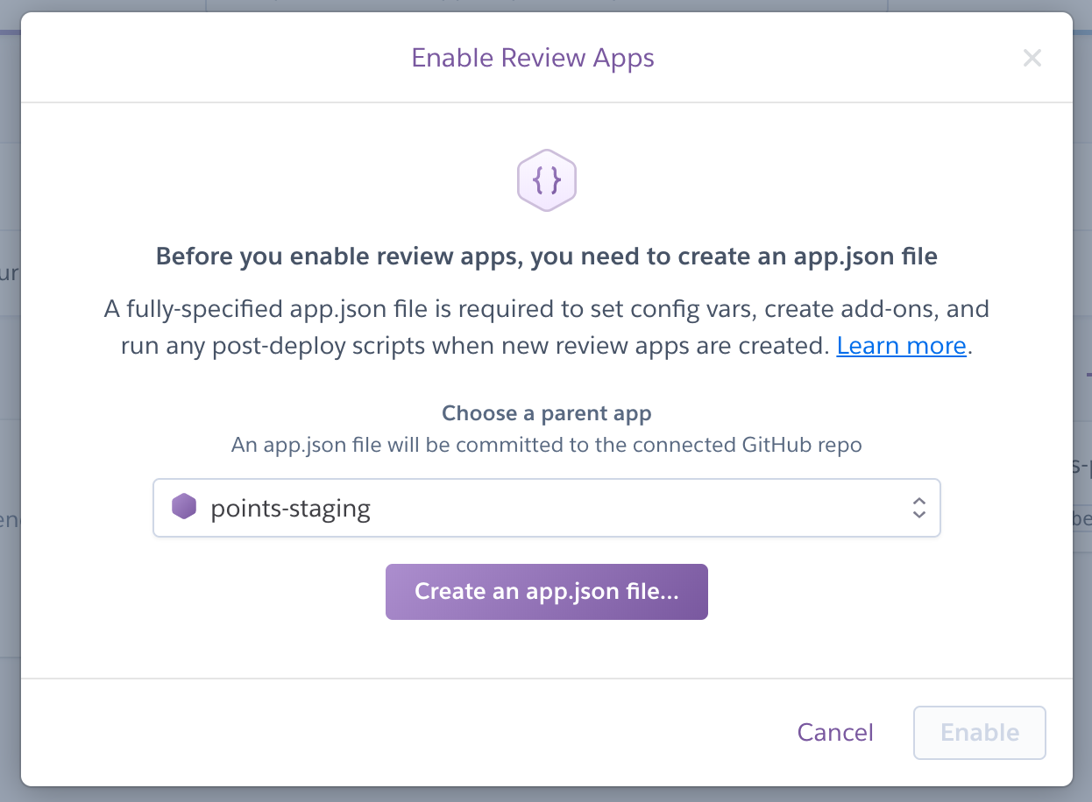Open the parent app dropdown
This screenshot has width=1092, height=802.
(546, 508)
